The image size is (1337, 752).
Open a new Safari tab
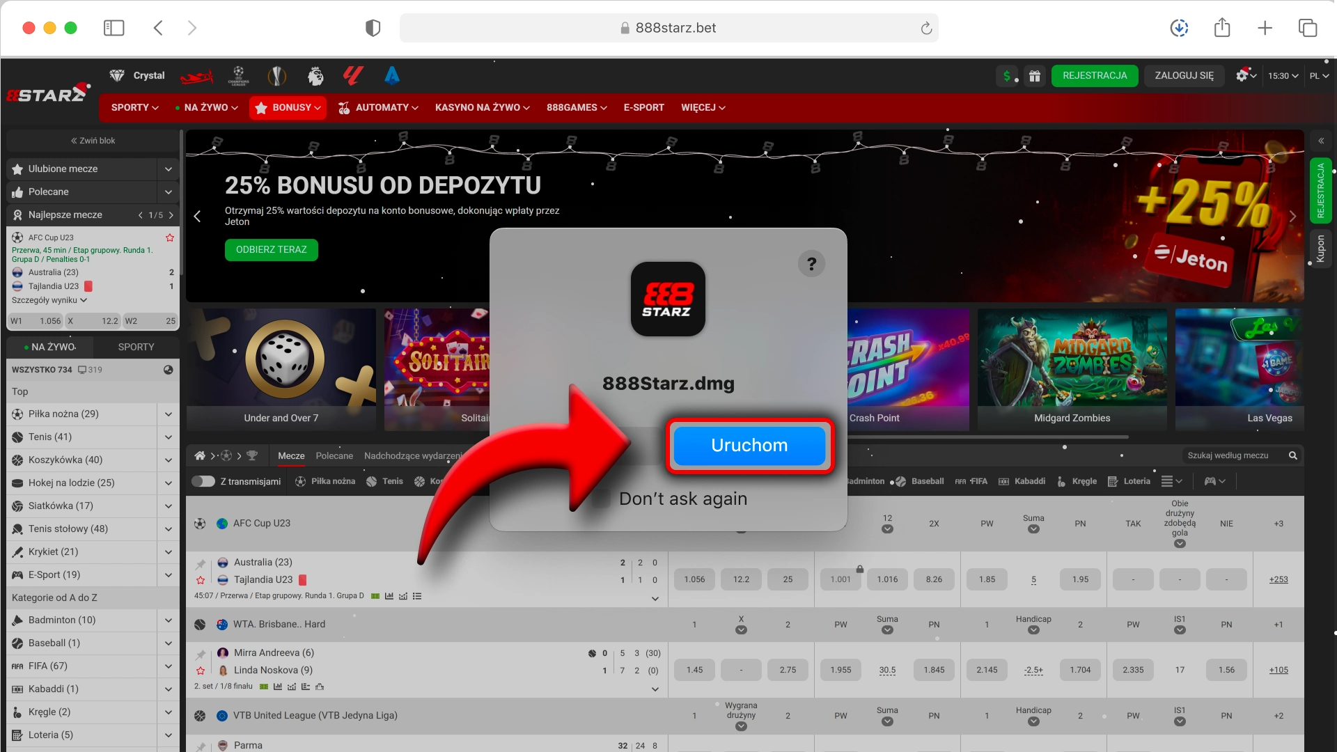click(x=1265, y=28)
